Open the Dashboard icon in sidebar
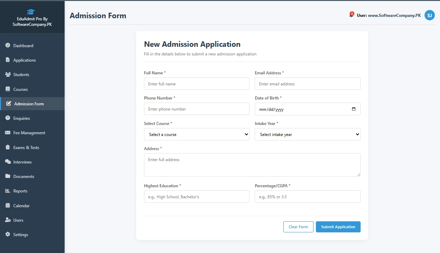Viewport: 440px width, 253px height. pos(8,45)
